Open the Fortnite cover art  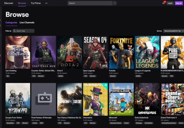point(121,52)
